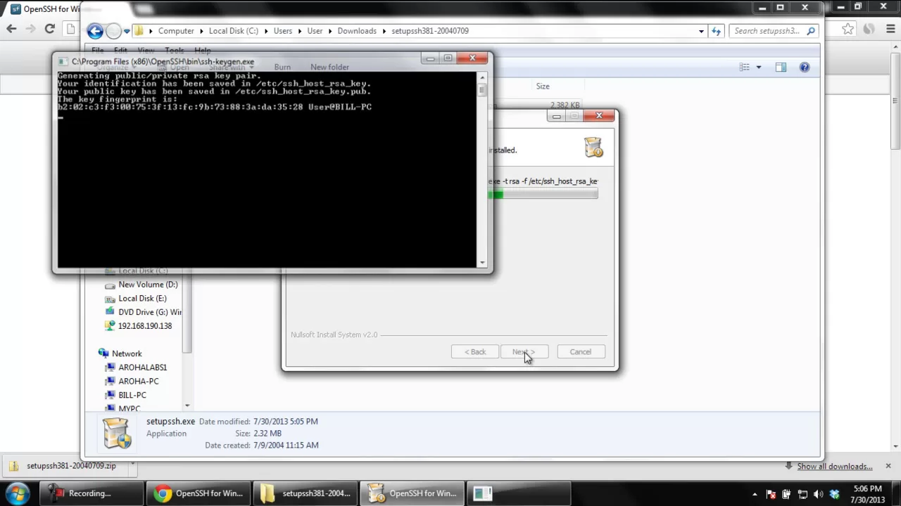Image resolution: width=901 pixels, height=506 pixels.
Task: Click the Date created value in details pane
Action: (286, 445)
